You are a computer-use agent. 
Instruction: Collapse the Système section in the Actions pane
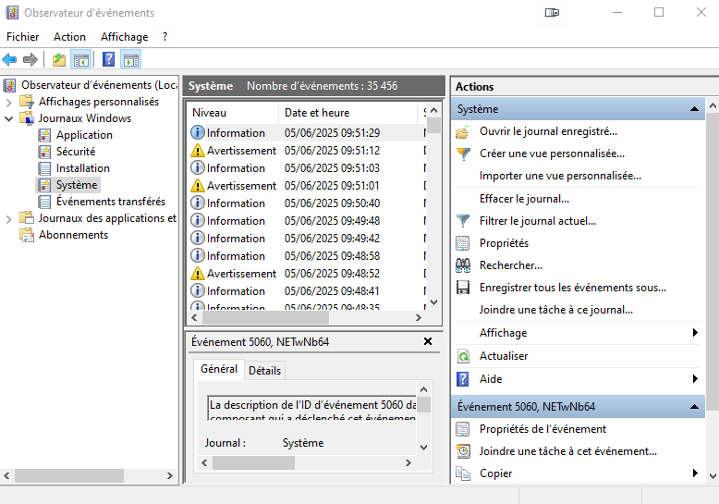coord(696,109)
